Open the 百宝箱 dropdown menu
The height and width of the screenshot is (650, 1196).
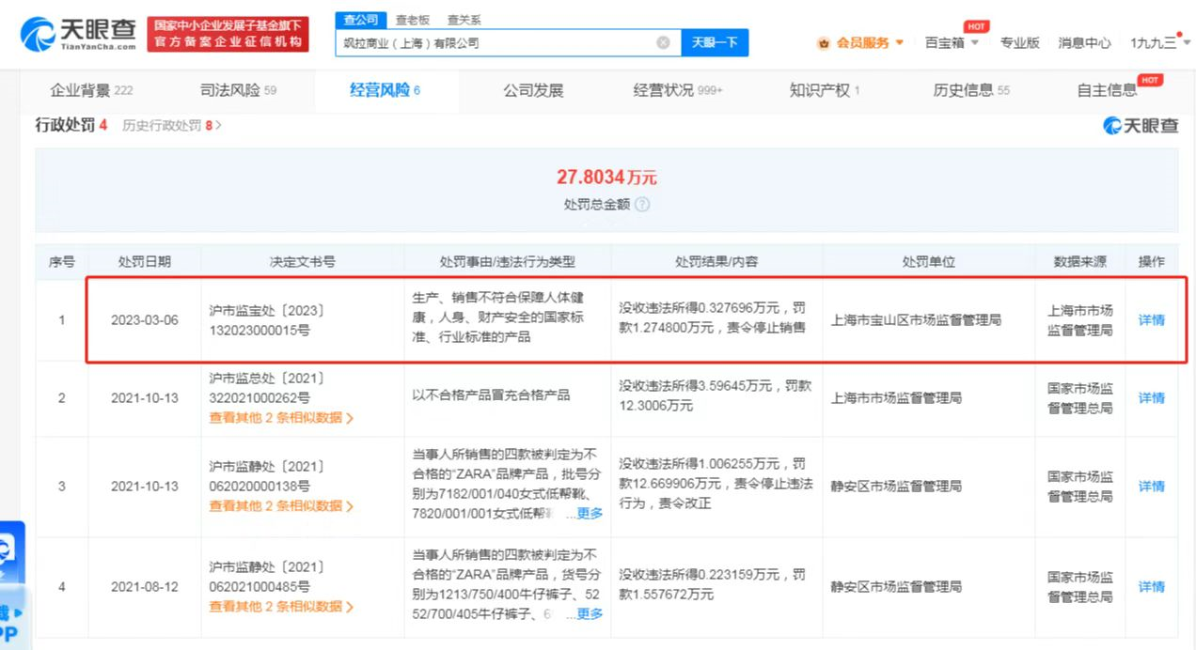coord(952,43)
